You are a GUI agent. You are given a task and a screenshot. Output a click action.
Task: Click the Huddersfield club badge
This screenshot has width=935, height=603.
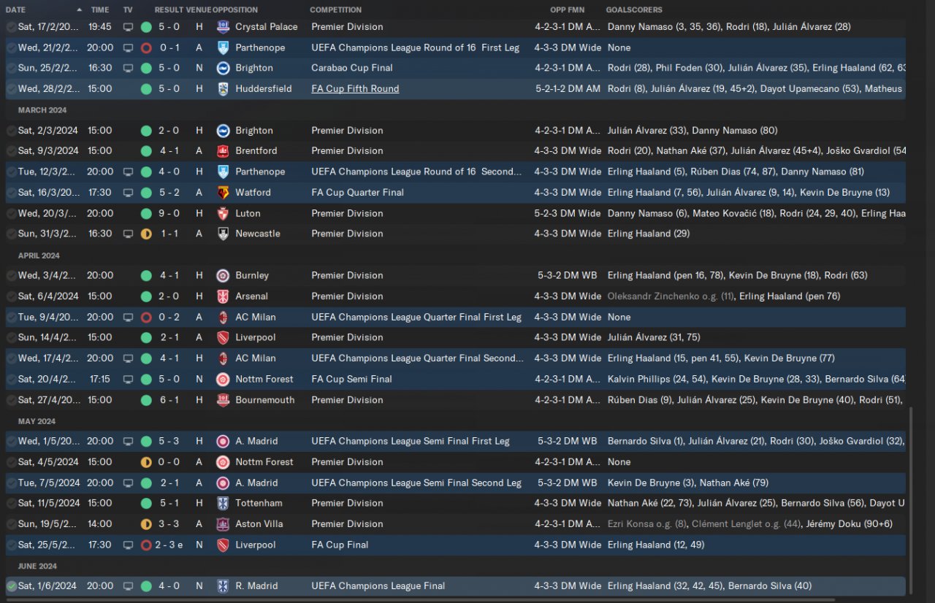point(224,89)
